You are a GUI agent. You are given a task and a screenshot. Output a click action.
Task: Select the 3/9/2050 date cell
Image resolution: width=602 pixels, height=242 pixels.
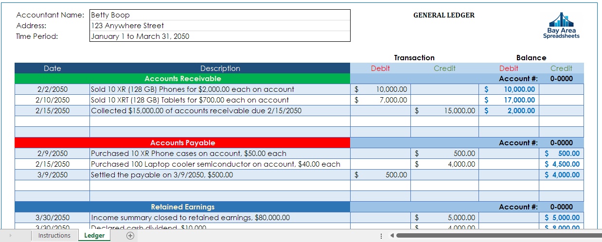click(x=52, y=175)
